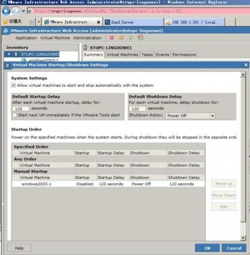250x255 pixels.
Task: Open the Application menu
Action: pyautogui.click(x=26, y=38)
